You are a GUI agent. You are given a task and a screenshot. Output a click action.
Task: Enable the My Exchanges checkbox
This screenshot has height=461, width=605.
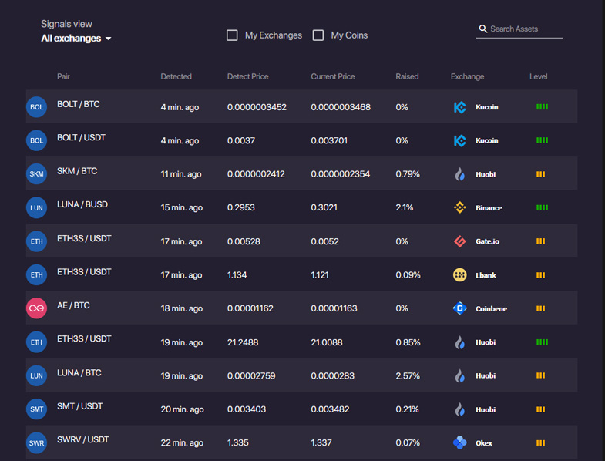point(232,35)
